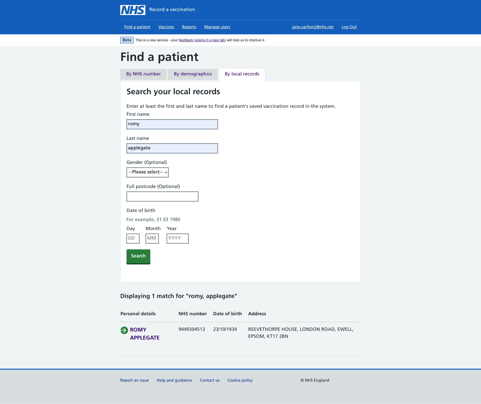Enable search by clicking Search button
The image size is (481, 404).
point(138,256)
